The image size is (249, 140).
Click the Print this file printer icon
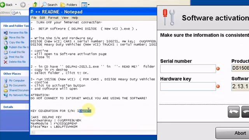tap(5, 57)
